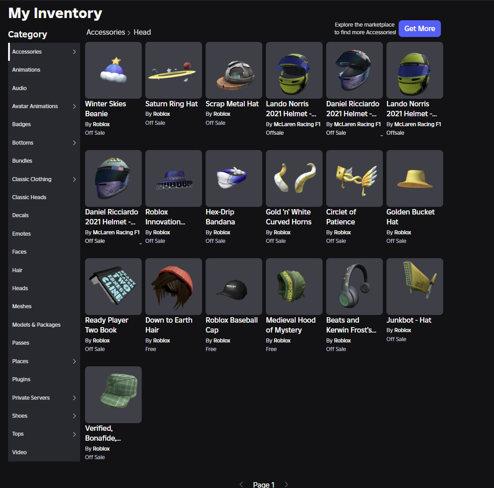Select the Hex-Drip Bandana image

point(234,178)
